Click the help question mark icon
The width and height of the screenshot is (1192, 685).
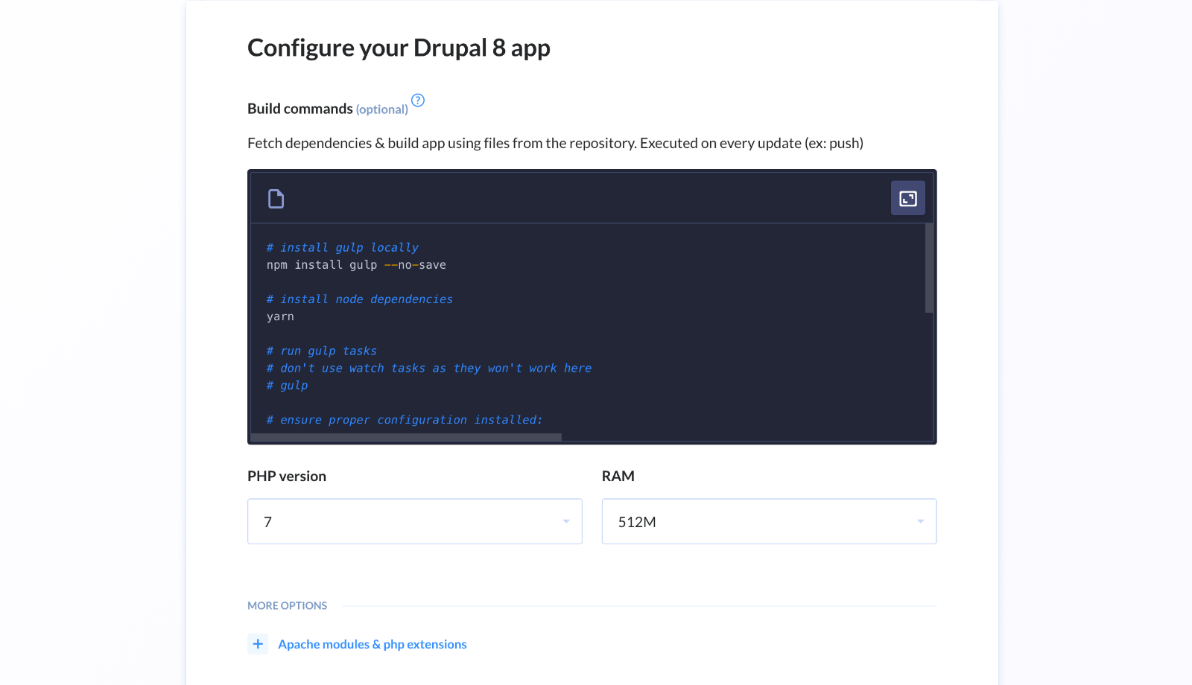coord(418,100)
